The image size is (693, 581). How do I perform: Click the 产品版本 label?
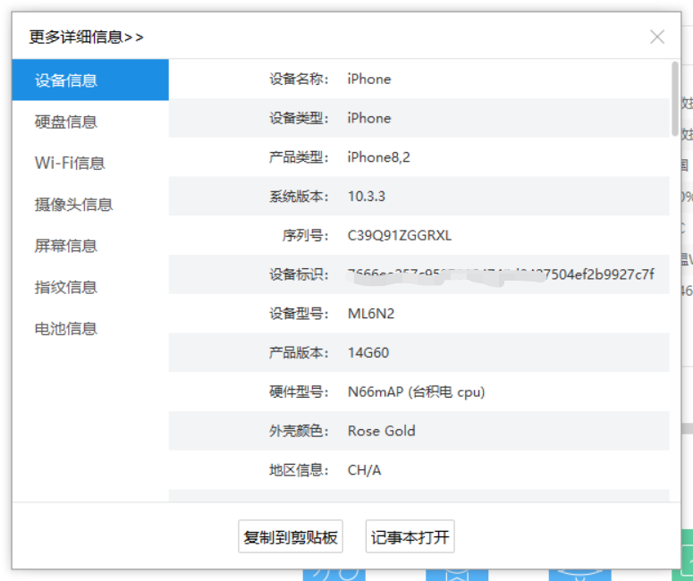299,353
